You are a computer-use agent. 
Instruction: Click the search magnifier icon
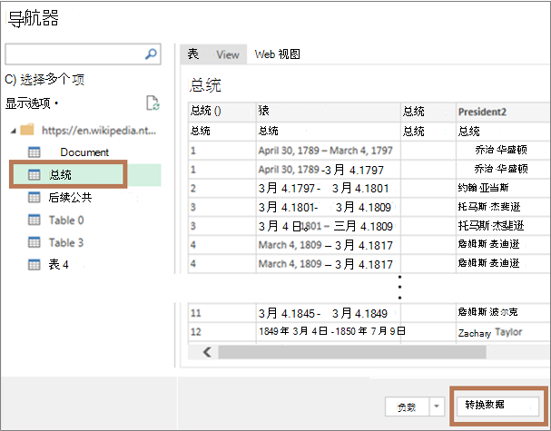(151, 54)
